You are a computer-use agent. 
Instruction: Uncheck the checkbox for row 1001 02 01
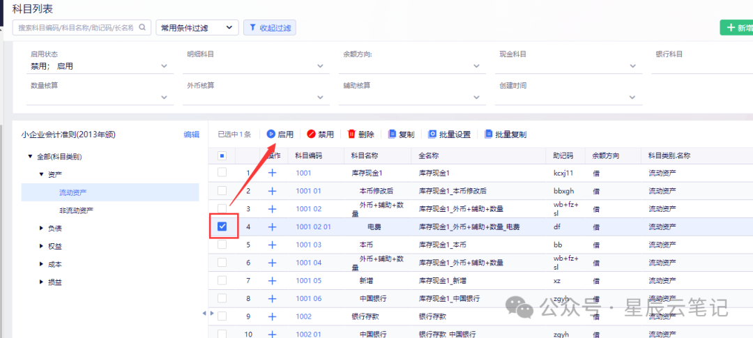point(222,226)
